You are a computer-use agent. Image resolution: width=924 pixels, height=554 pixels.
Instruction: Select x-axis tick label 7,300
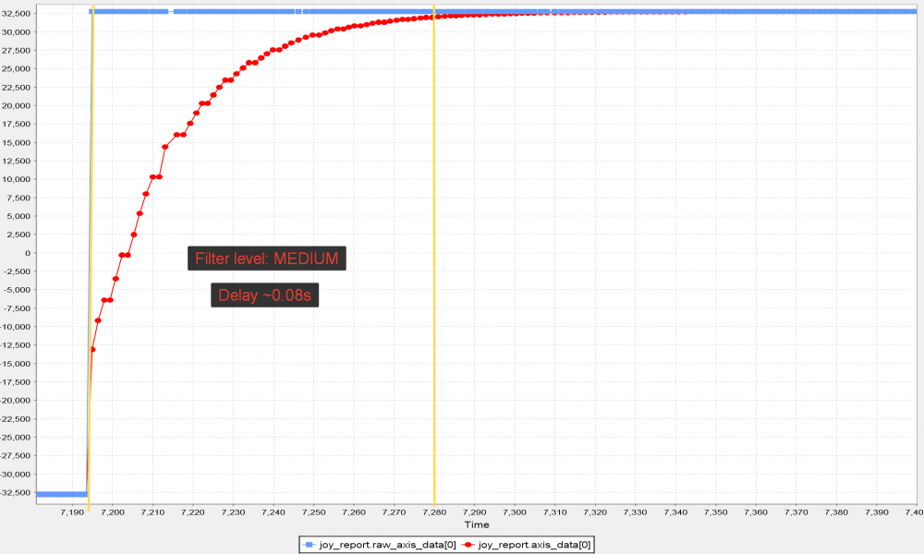[x=515, y=512]
